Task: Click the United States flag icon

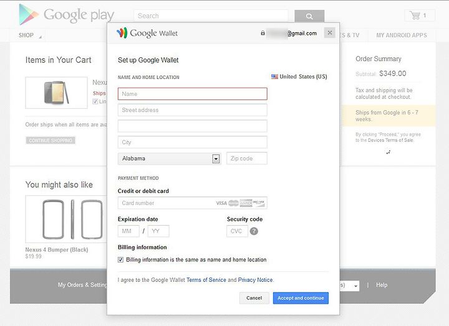Action: pos(274,77)
